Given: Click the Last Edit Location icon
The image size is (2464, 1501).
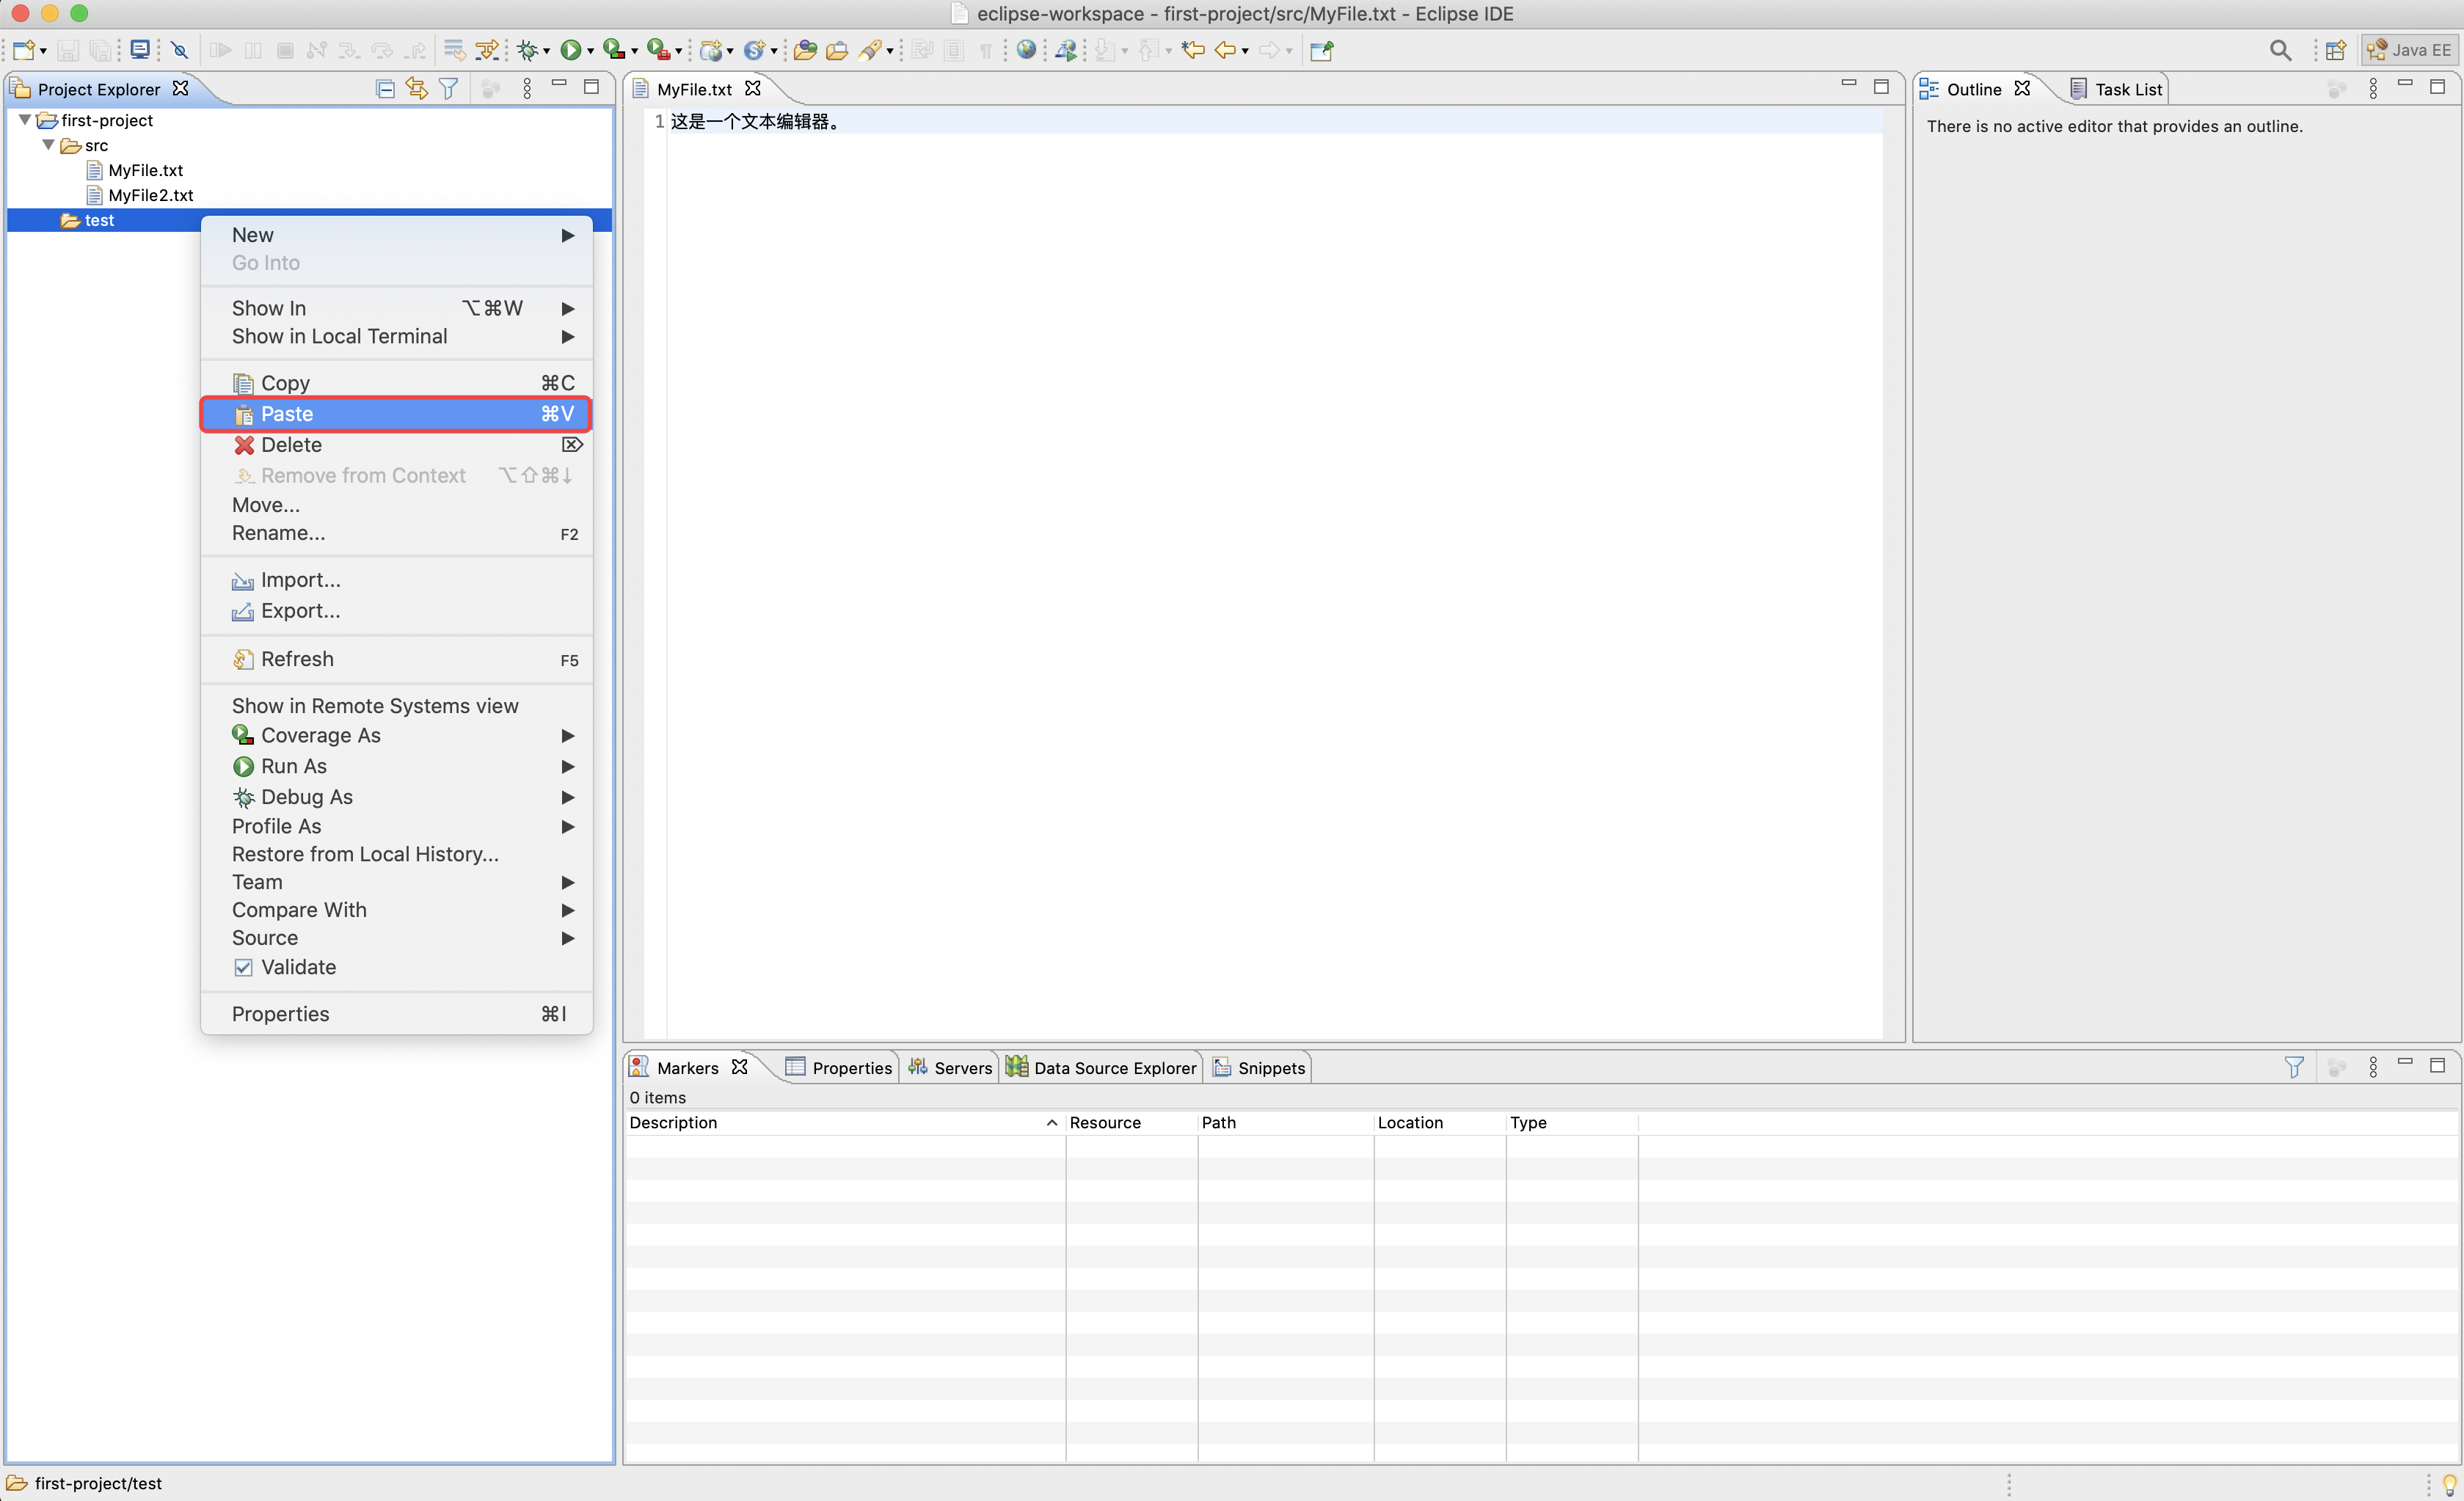Looking at the screenshot, I should click(1192, 49).
